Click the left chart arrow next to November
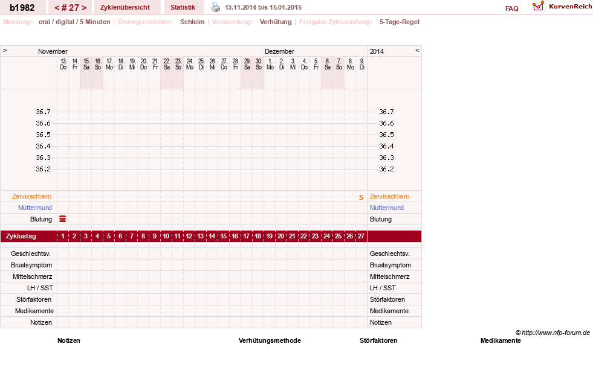 click(5, 50)
